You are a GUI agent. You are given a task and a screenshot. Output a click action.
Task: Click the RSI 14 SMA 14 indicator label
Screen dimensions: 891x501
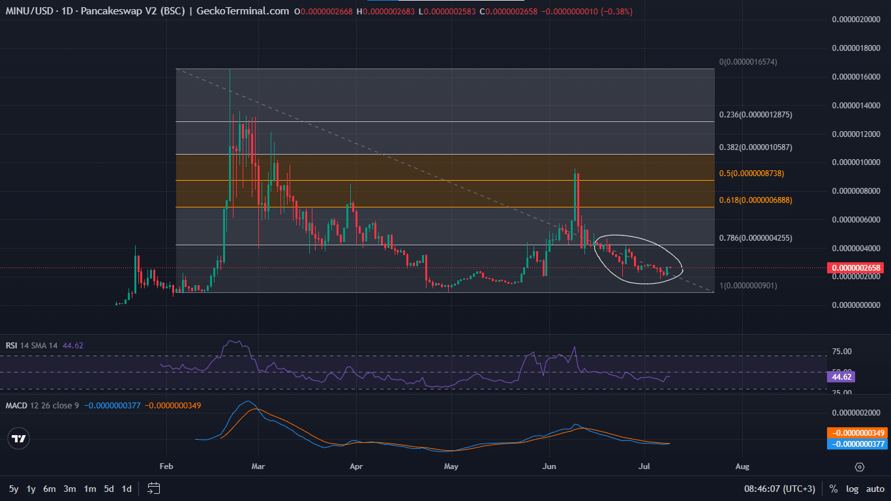pos(32,346)
